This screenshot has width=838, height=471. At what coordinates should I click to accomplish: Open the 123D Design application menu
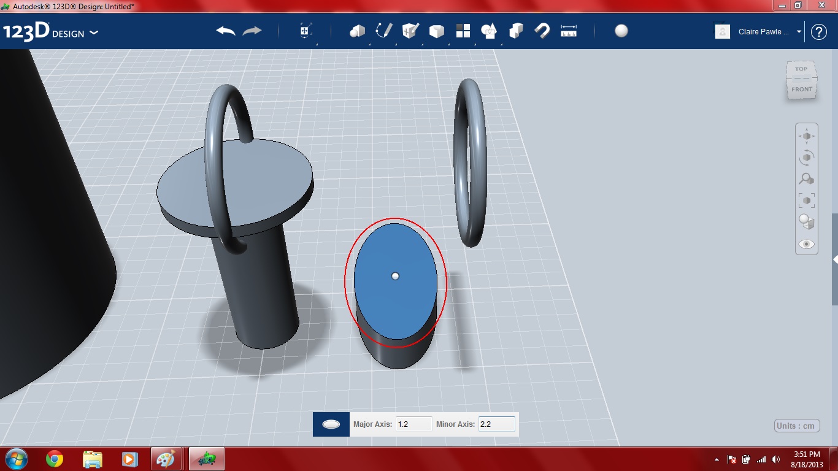pyautogui.click(x=50, y=32)
